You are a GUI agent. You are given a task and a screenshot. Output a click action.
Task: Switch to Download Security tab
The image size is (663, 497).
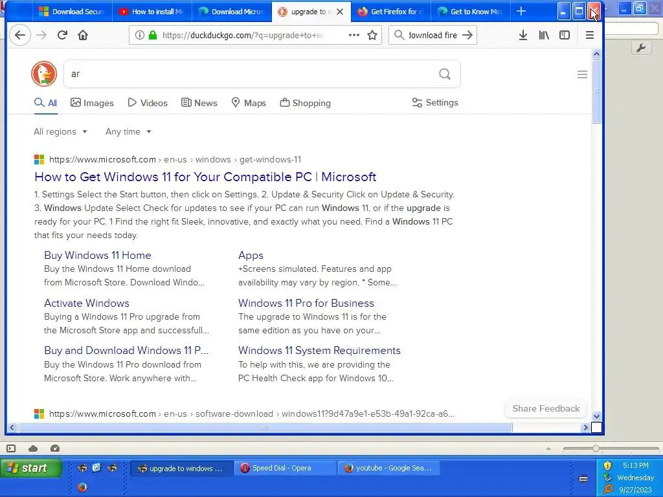pos(73,12)
